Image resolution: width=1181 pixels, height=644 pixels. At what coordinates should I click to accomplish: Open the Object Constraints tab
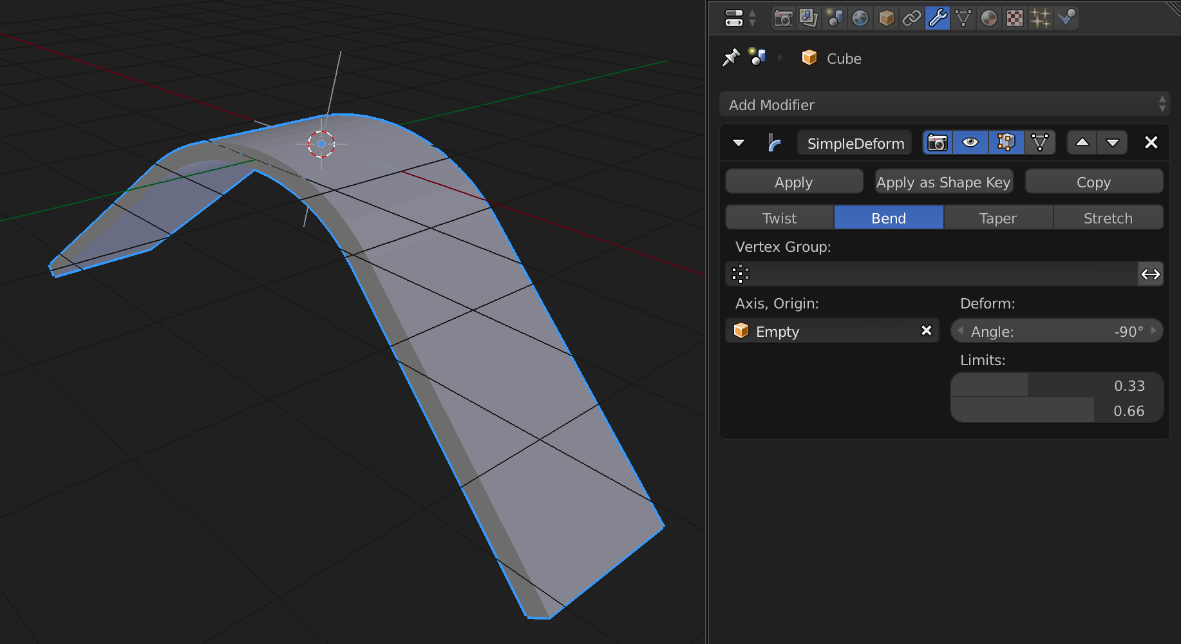[x=912, y=18]
